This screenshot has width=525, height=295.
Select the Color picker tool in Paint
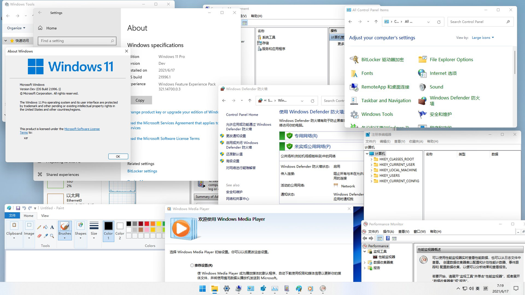point(46,236)
